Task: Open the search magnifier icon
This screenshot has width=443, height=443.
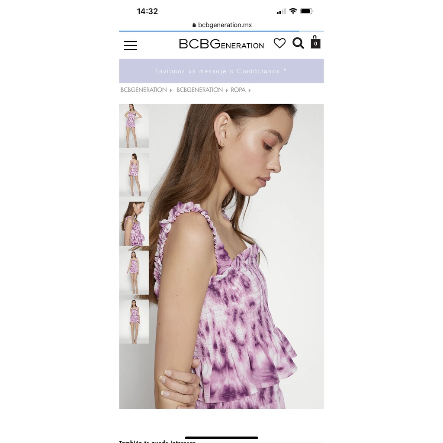Action: coord(298,43)
